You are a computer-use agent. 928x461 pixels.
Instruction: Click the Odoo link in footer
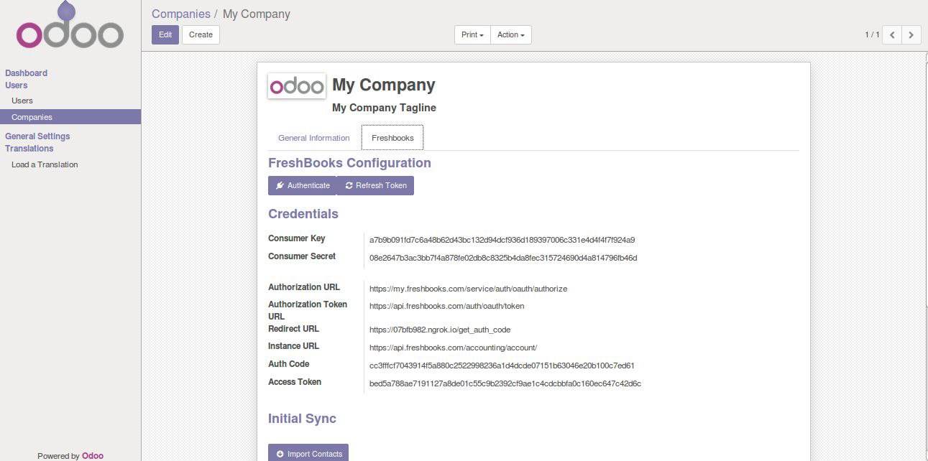click(93, 455)
